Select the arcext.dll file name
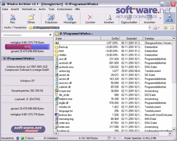Viewport: 177px width, 141px height. coord(64,79)
